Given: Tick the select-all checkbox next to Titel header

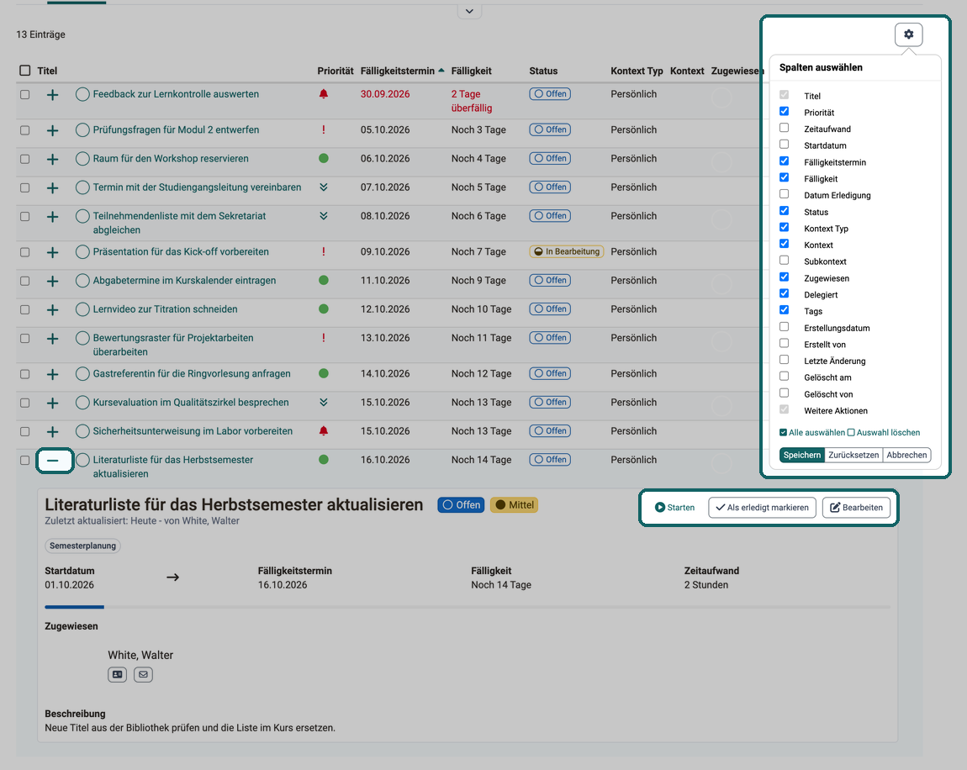Looking at the screenshot, I should click(24, 71).
